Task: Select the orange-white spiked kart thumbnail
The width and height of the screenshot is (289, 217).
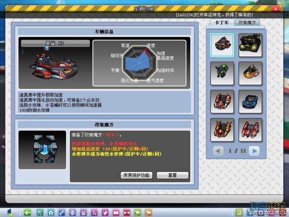Action: pyautogui.click(x=222, y=102)
